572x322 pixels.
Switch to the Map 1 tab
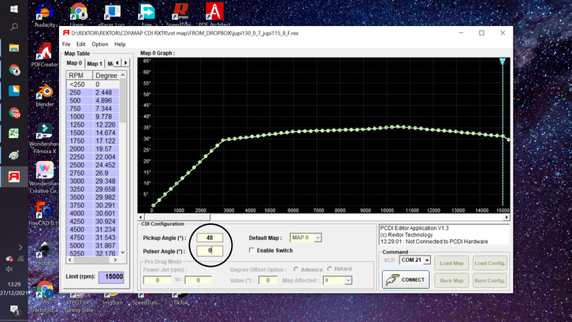[95, 63]
